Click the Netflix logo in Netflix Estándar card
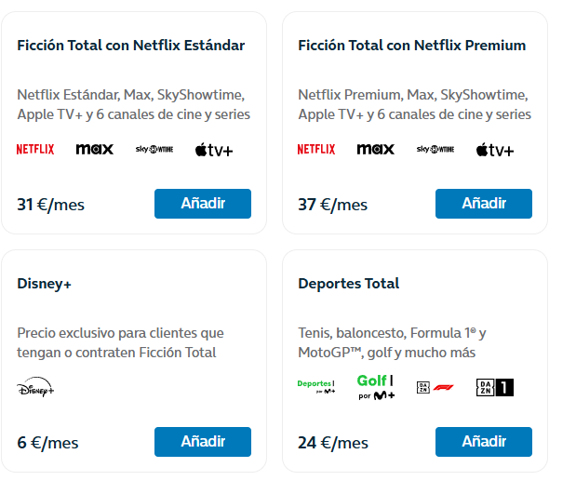576x494 pixels. click(35, 149)
